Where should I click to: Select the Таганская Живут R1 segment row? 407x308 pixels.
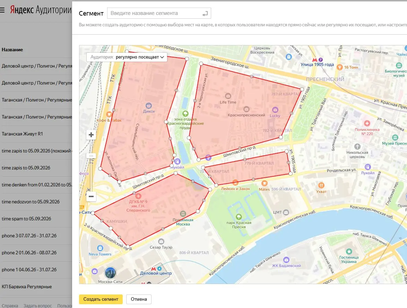(x=36, y=134)
